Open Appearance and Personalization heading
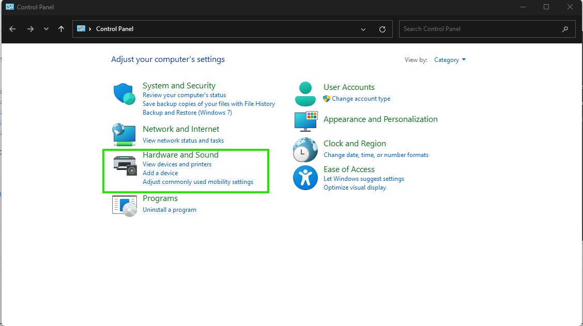The image size is (583, 326). click(x=380, y=119)
